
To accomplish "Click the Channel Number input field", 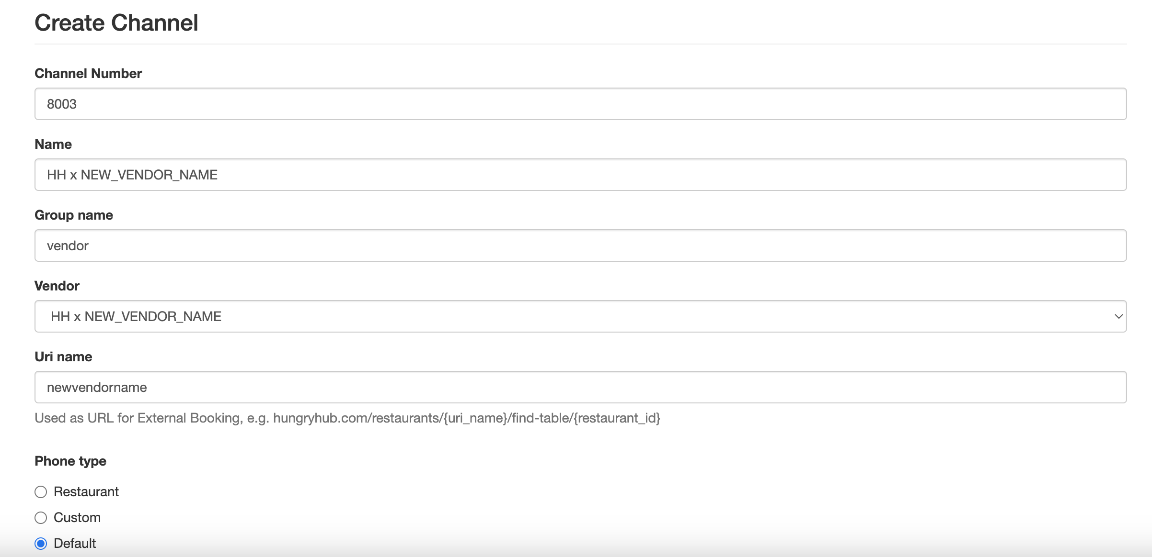I will [580, 104].
